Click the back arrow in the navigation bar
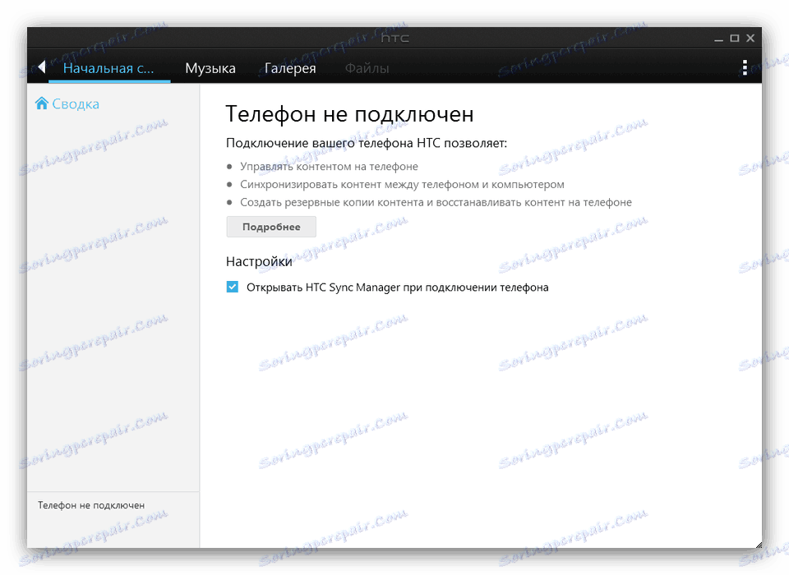Viewport: 789px width, 575px height. (42, 67)
